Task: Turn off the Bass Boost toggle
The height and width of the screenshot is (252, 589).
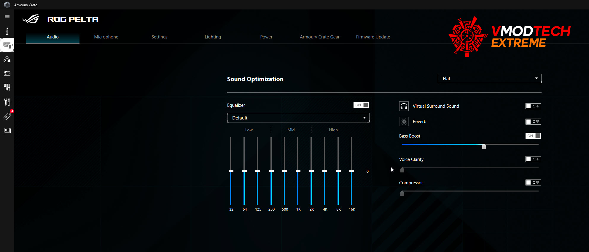Action: (x=533, y=136)
